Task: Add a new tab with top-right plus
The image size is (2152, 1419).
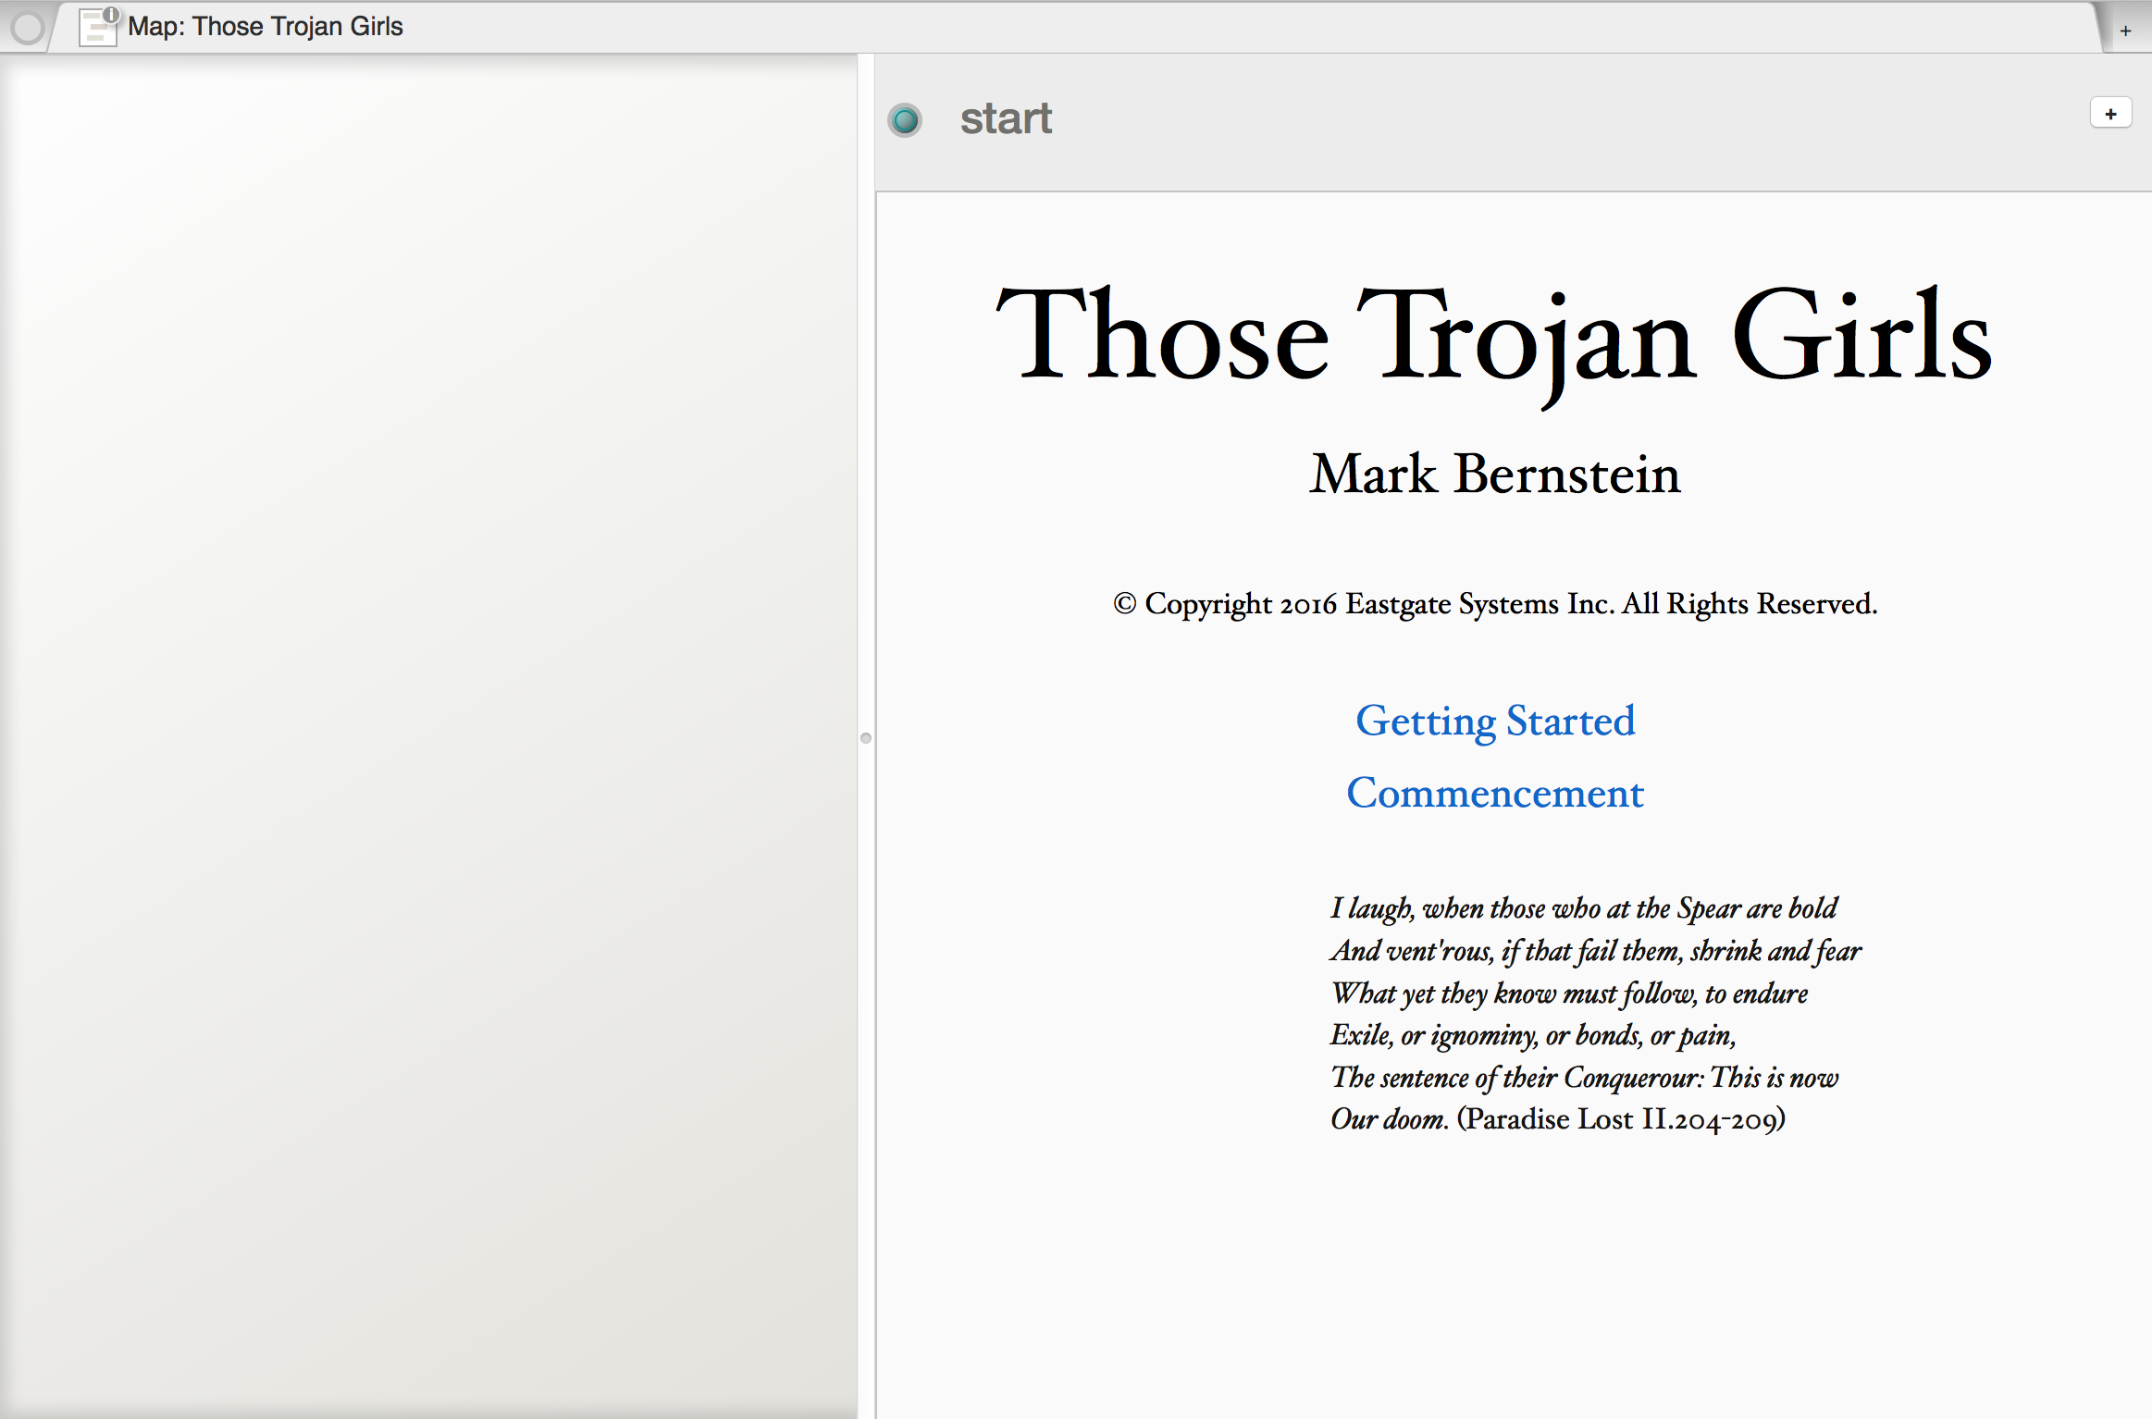Action: pos(2125,31)
